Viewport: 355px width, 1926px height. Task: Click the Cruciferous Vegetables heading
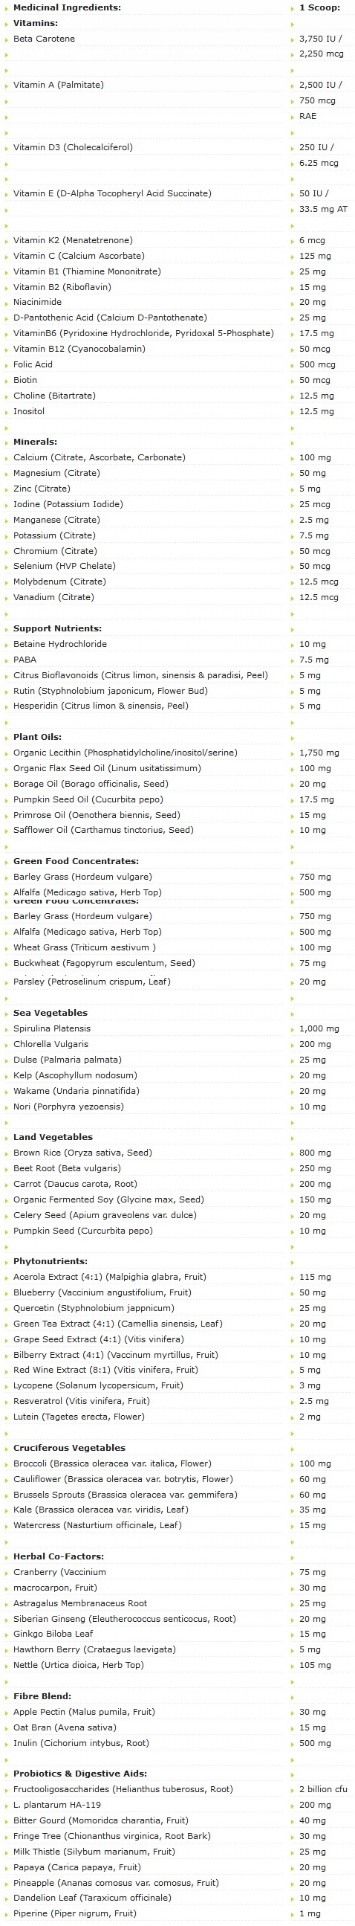(x=70, y=1449)
